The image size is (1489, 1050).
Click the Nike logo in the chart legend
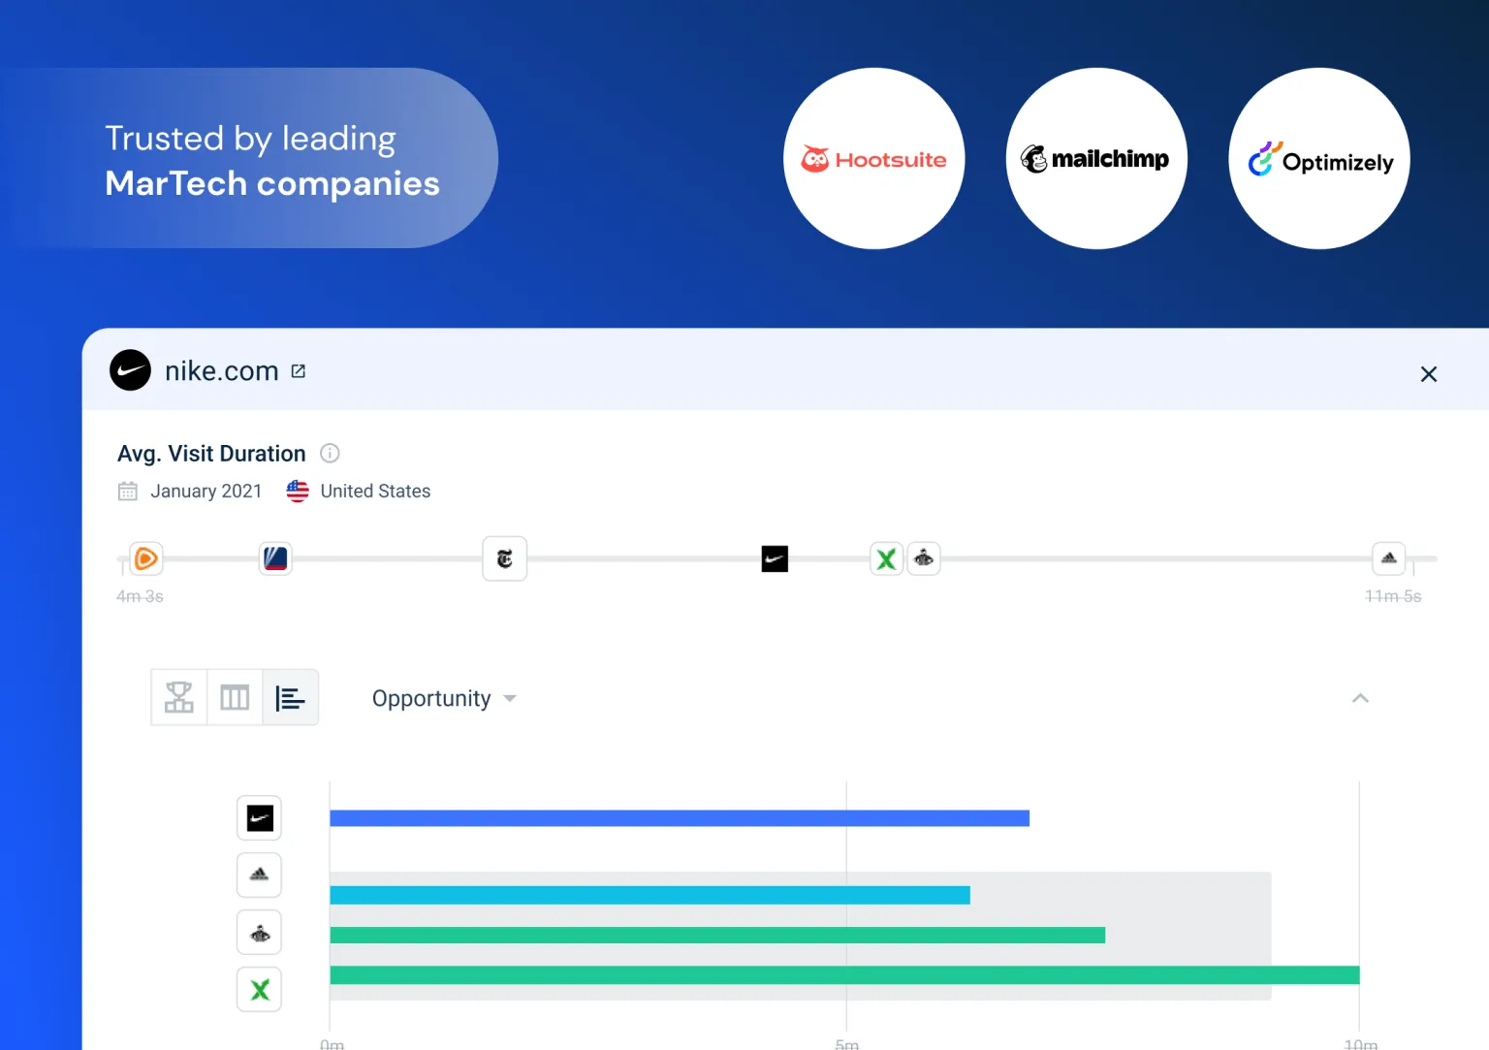click(x=260, y=818)
